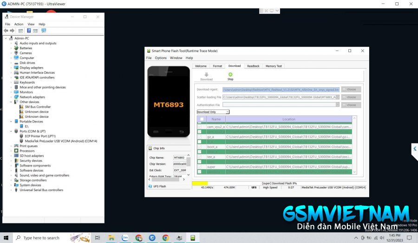
Task: Open the Download Only mode dropdown
Action: tap(213, 112)
